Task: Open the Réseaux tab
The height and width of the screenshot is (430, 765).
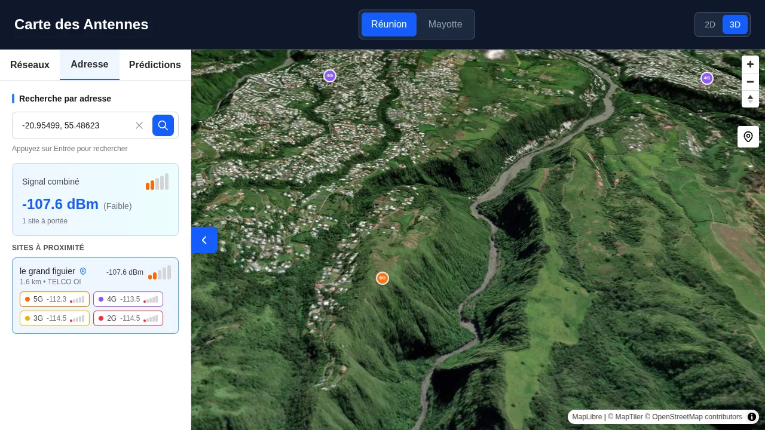Action: [30, 65]
